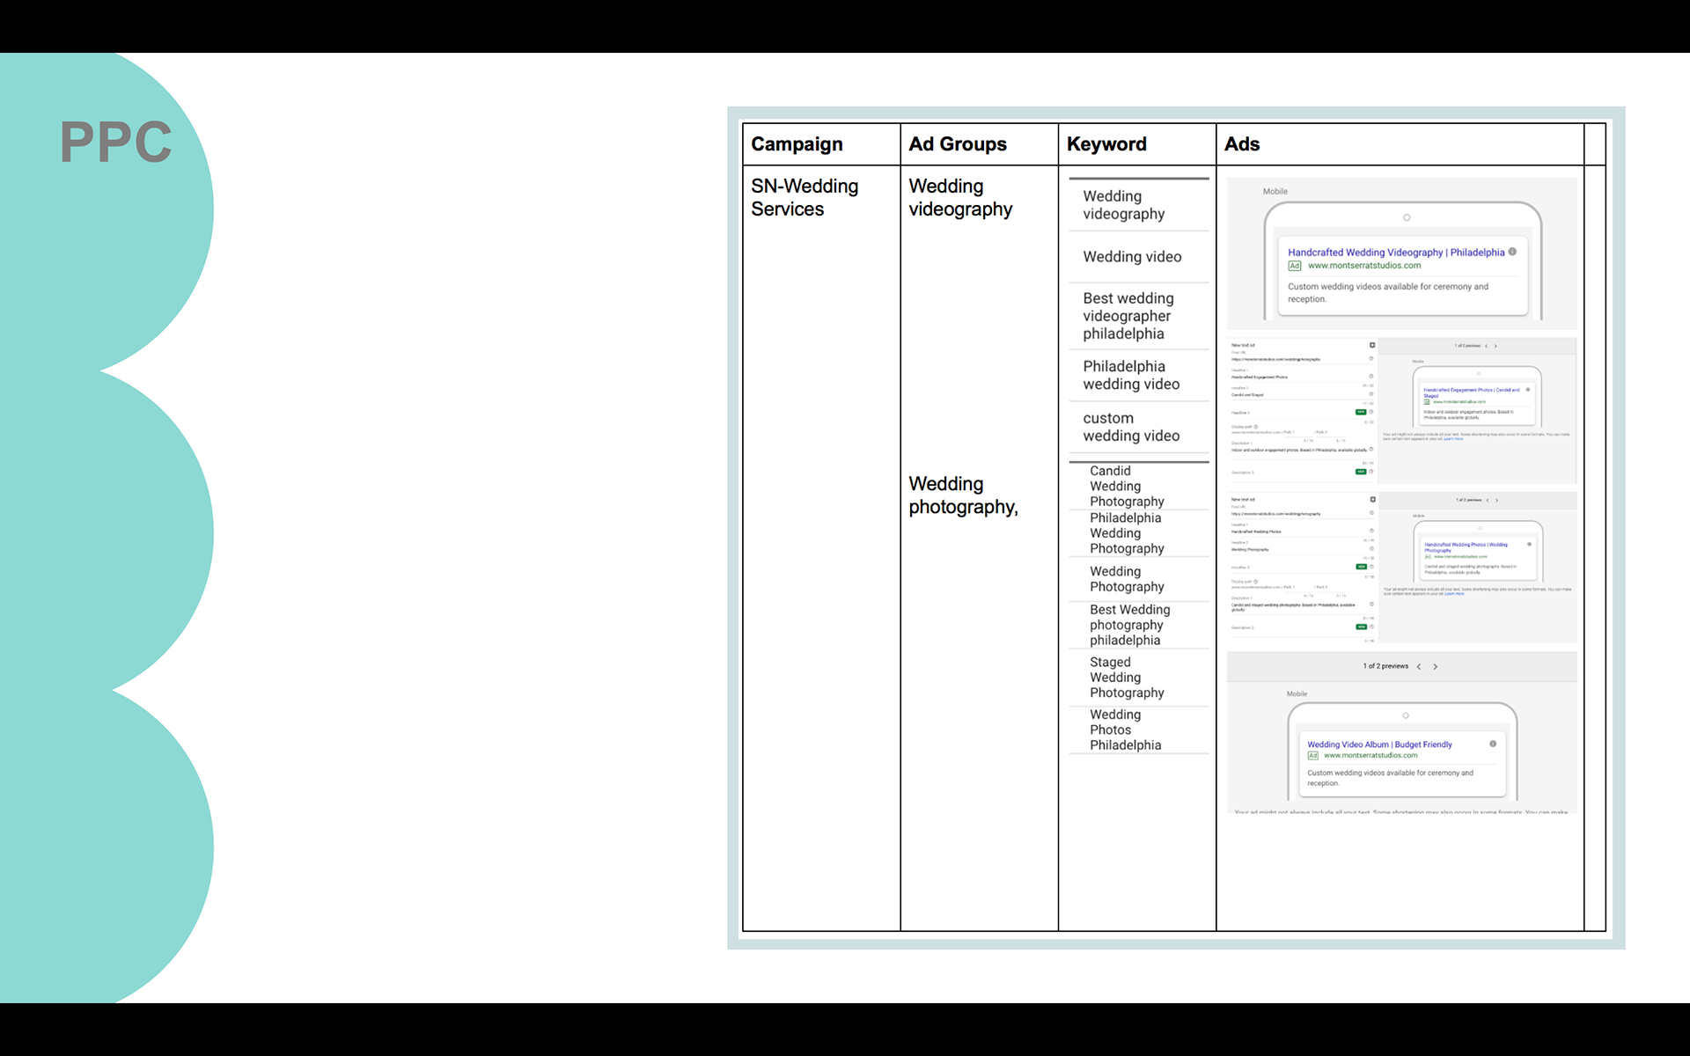
Task: Open Wedding Video Album | Budget Friendly headline
Action: (x=1379, y=744)
